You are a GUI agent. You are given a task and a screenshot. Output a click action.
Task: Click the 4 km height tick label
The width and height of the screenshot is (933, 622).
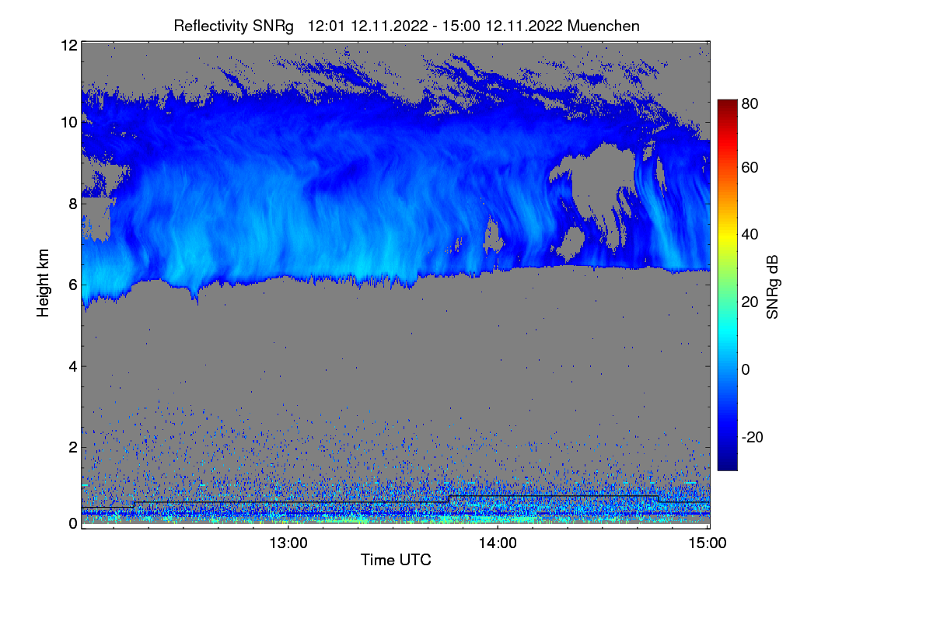click(x=72, y=365)
